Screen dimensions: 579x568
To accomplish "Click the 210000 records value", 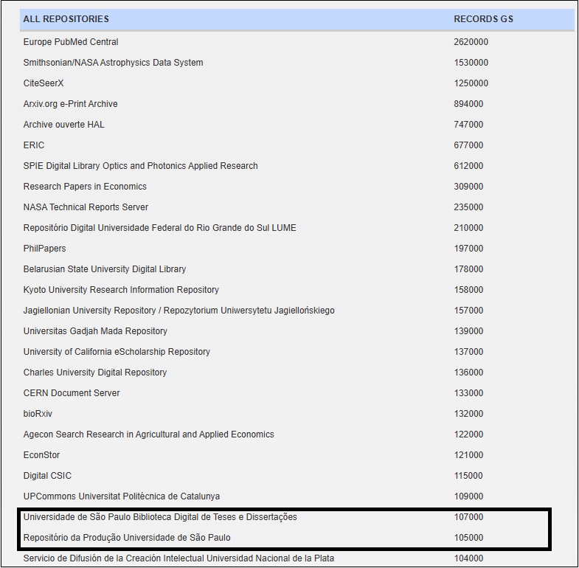I will (468, 228).
